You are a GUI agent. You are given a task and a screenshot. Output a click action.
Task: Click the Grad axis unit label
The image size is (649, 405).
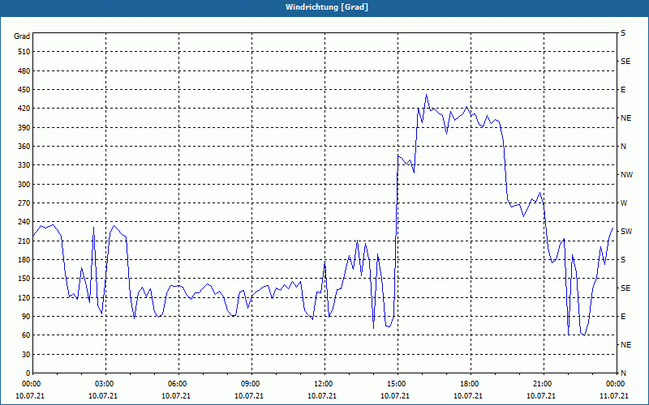click(x=22, y=36)
